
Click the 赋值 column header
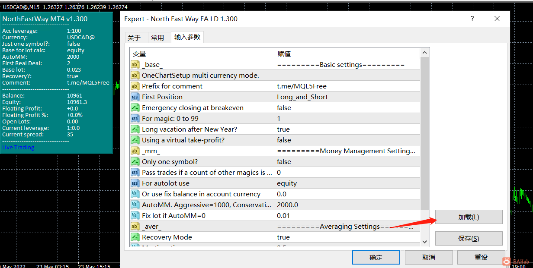348,54
